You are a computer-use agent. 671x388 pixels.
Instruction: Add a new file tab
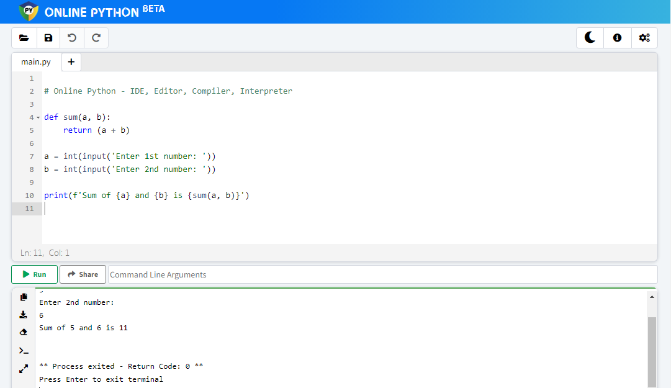click(x=71, y=62)
